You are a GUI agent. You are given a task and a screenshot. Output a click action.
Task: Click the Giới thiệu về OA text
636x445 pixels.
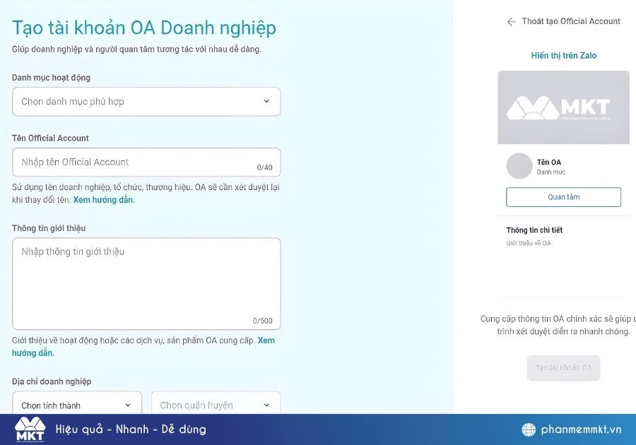(529, 243)
